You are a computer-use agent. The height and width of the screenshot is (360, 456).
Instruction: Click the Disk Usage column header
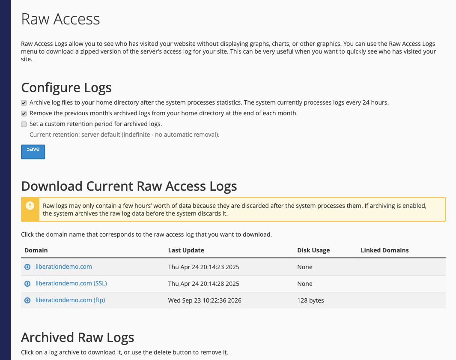313,250
